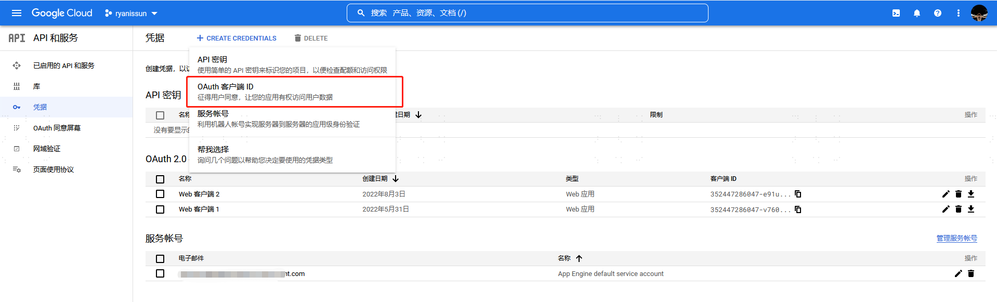997x302 pixels.
Task: Open 页面使用协议 in the sidebar
Action: [54, 169]
